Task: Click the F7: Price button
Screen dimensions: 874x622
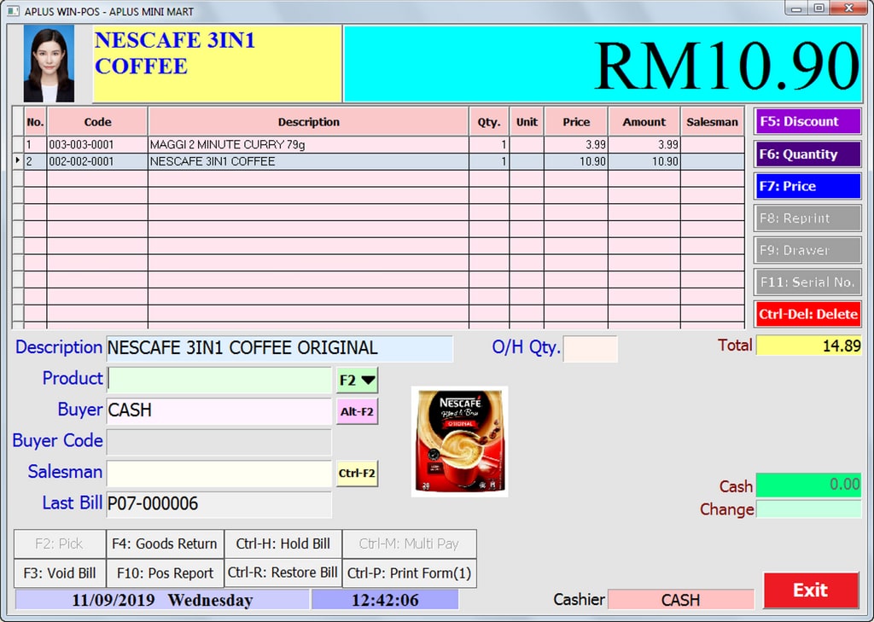Action: (807, 186)
